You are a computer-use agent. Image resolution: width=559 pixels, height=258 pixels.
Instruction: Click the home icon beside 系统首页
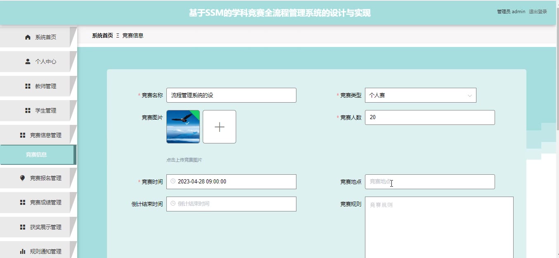(x=28, y=37)
